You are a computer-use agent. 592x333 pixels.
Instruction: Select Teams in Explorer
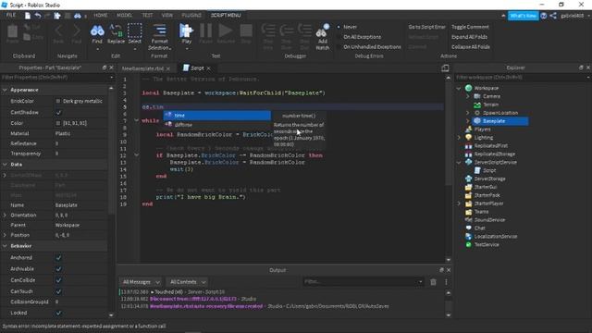tap(481, 212)
